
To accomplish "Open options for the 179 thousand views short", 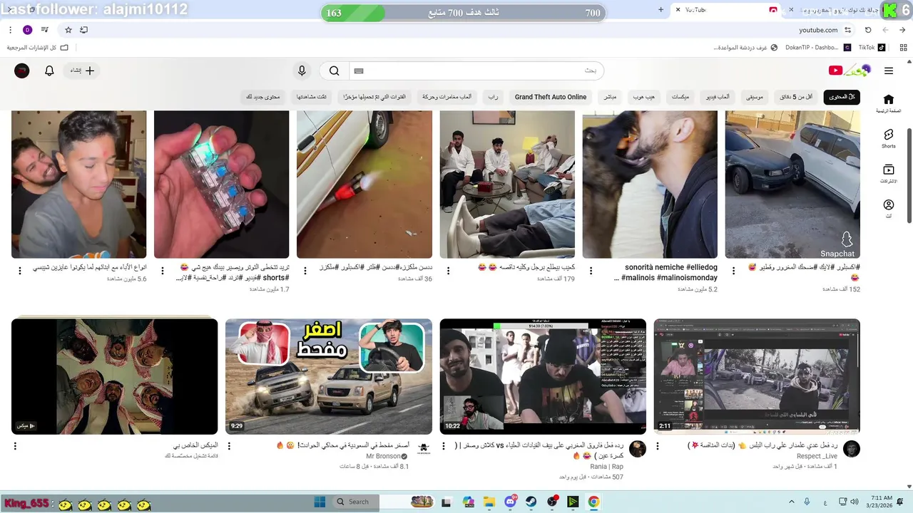I will tap(448, 271).
